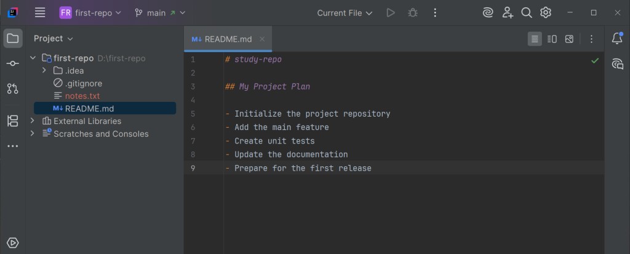Open editor tab options menu
630x254 pixels.
pyautogui.click(x=591, y=39)
